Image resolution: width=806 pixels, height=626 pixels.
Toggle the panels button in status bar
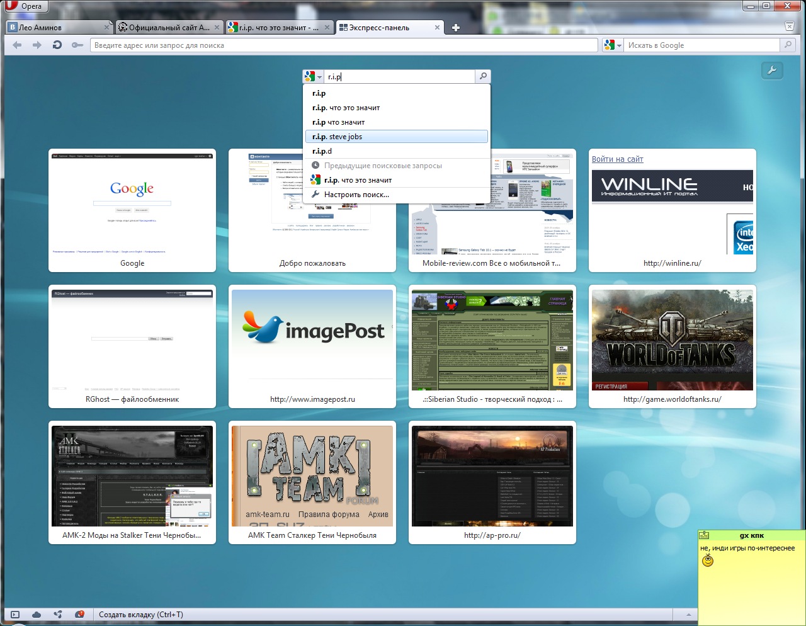(x=16, y=615)
